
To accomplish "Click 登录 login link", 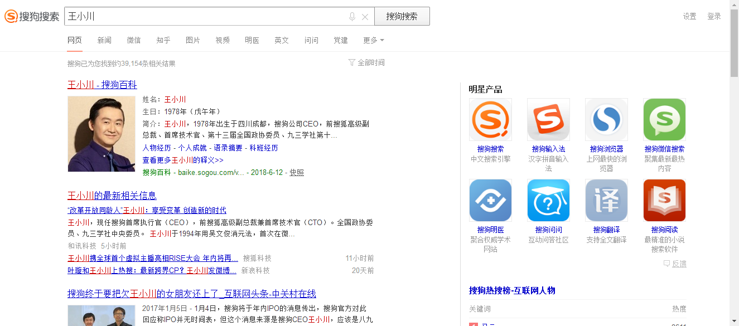I will [714, 16].
